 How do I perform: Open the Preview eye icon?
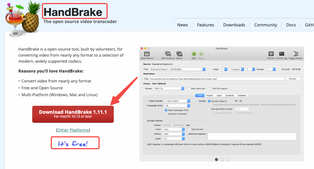[271, 54]
